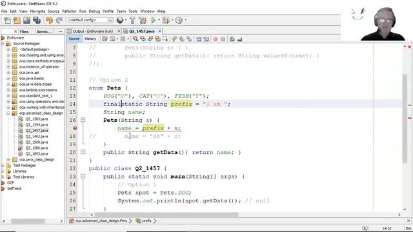The width and height of the screenshot is (413, 232).
Task: Open the Run Project dropdown arrow
Action: coord(159,20)
